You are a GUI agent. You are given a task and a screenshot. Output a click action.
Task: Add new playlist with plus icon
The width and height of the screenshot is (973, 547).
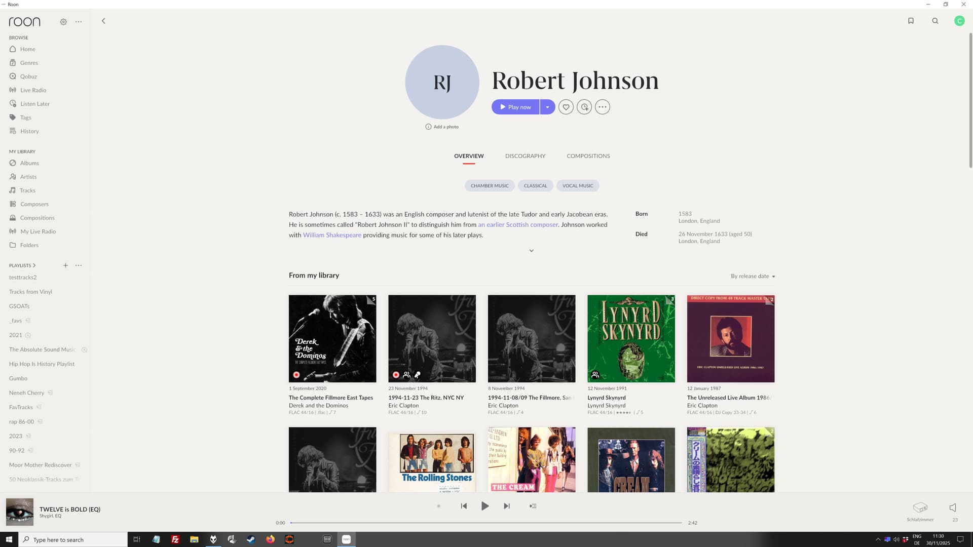(x=65, y=265)
